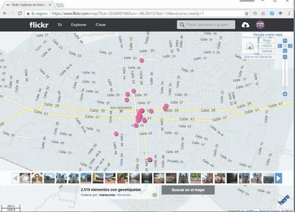Pan the map right with the arrow
This screenshot has width=295, height=212.
[x=290, y=46]
